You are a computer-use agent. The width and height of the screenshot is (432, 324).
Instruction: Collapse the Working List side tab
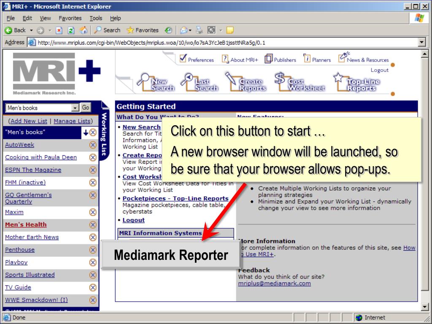104,131
